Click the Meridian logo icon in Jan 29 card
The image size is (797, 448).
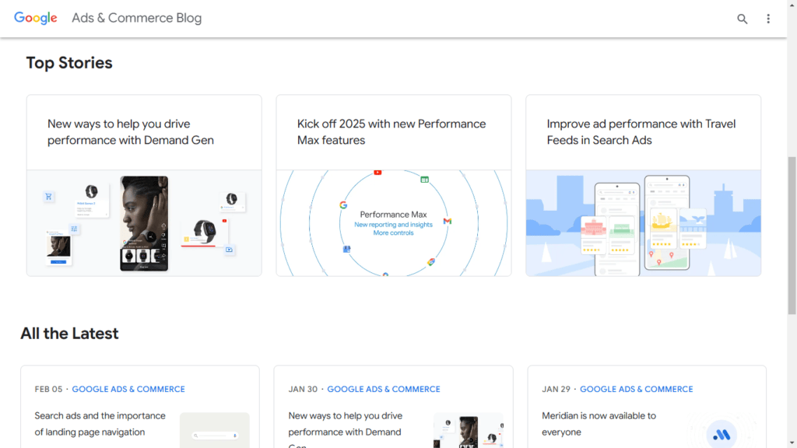point(722,435)
